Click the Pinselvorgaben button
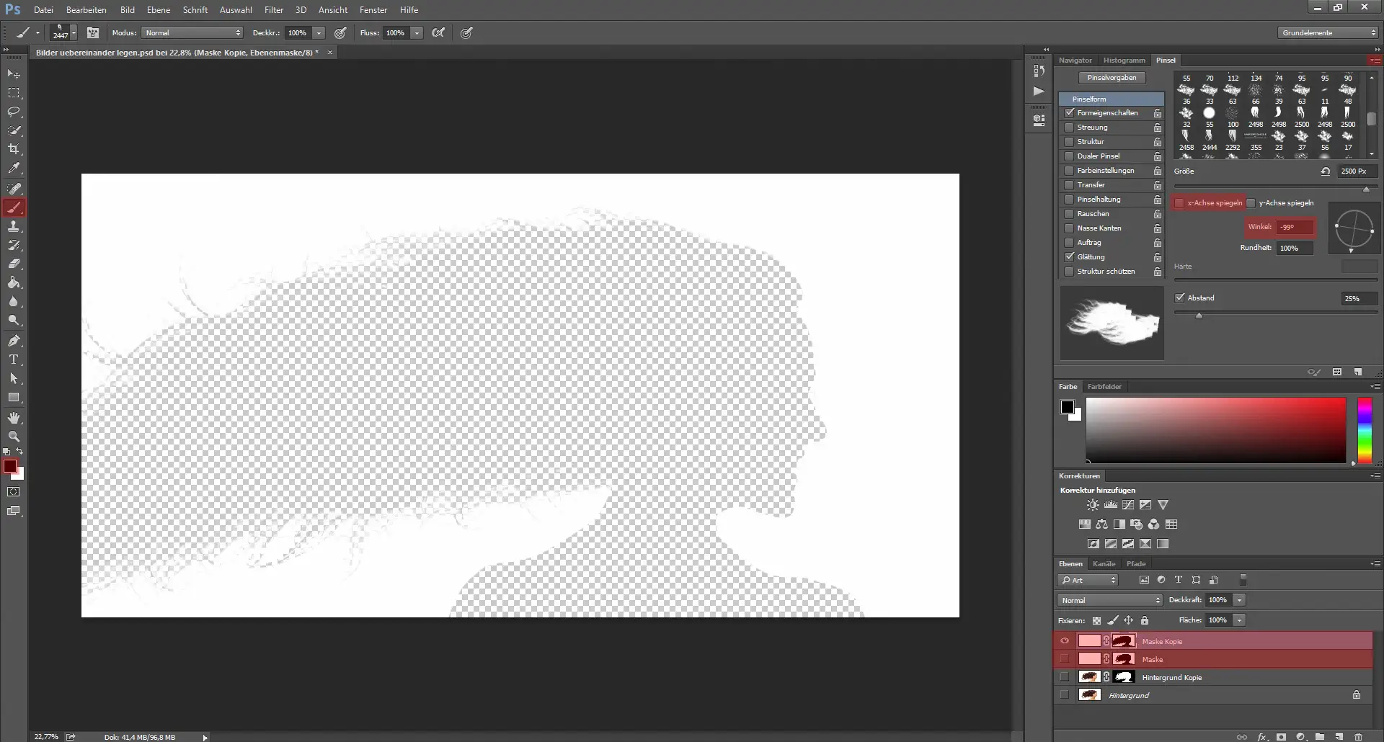Image resolution: width=1384 pixels, height=742 pixels. (1111, 78)
